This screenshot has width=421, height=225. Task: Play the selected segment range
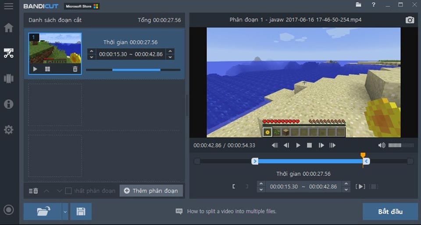(360, 186)
